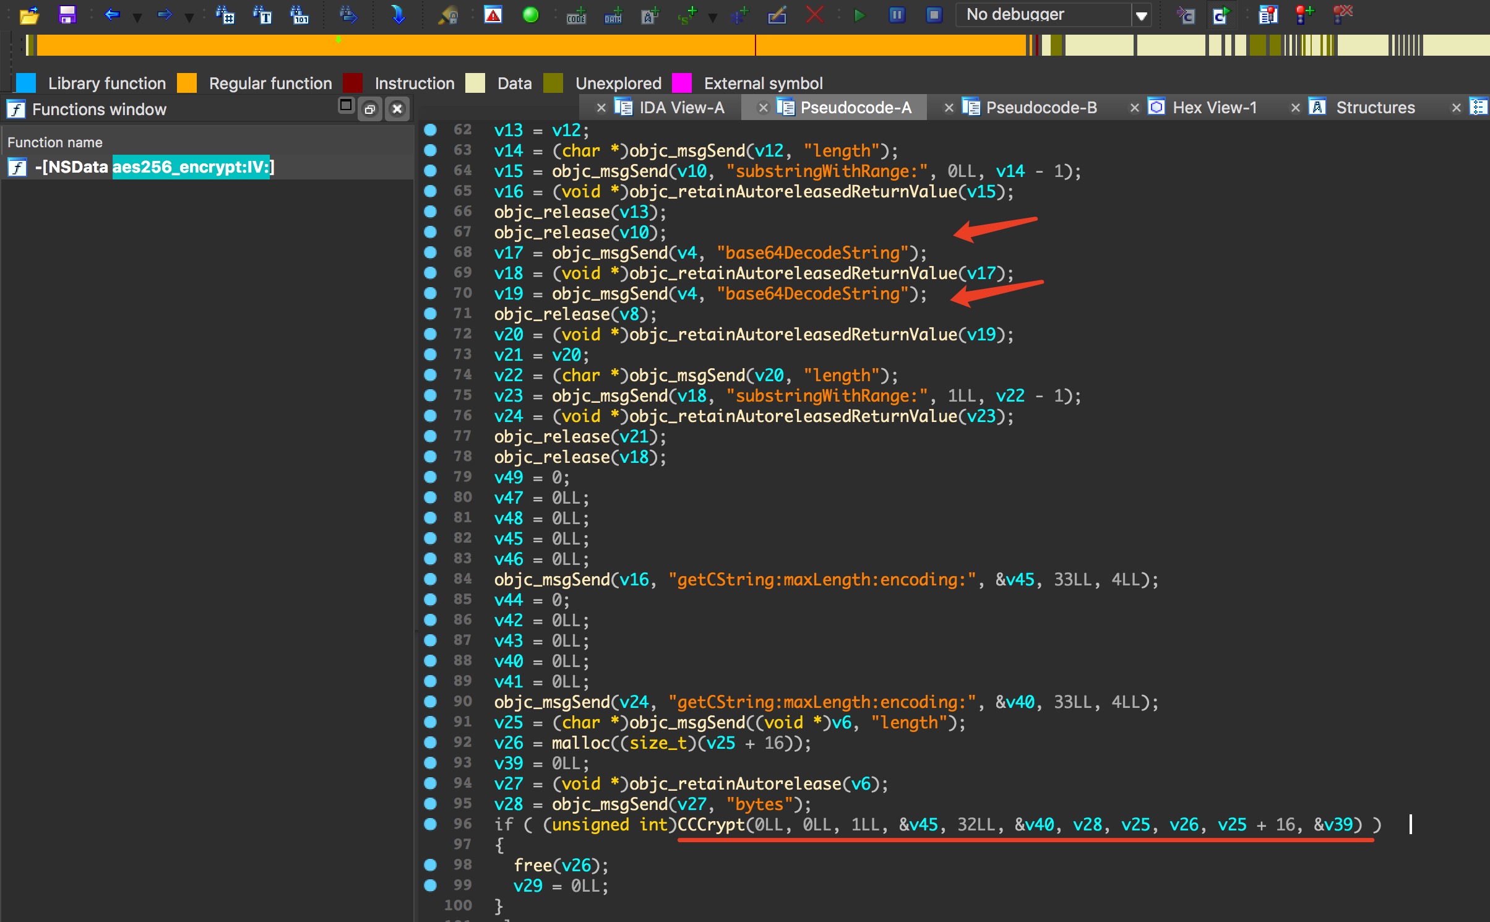Toggle breakpoint dot on line 84

[431, 579]
